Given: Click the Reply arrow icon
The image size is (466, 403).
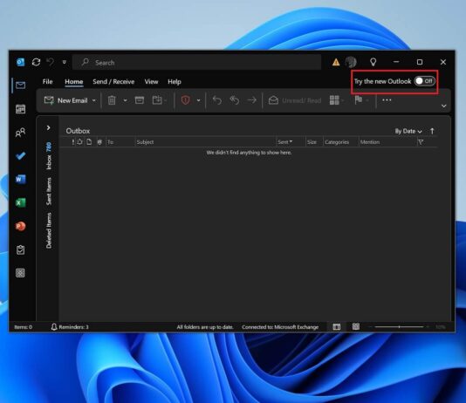Looking at the screenshot, I should pos(217,100).
